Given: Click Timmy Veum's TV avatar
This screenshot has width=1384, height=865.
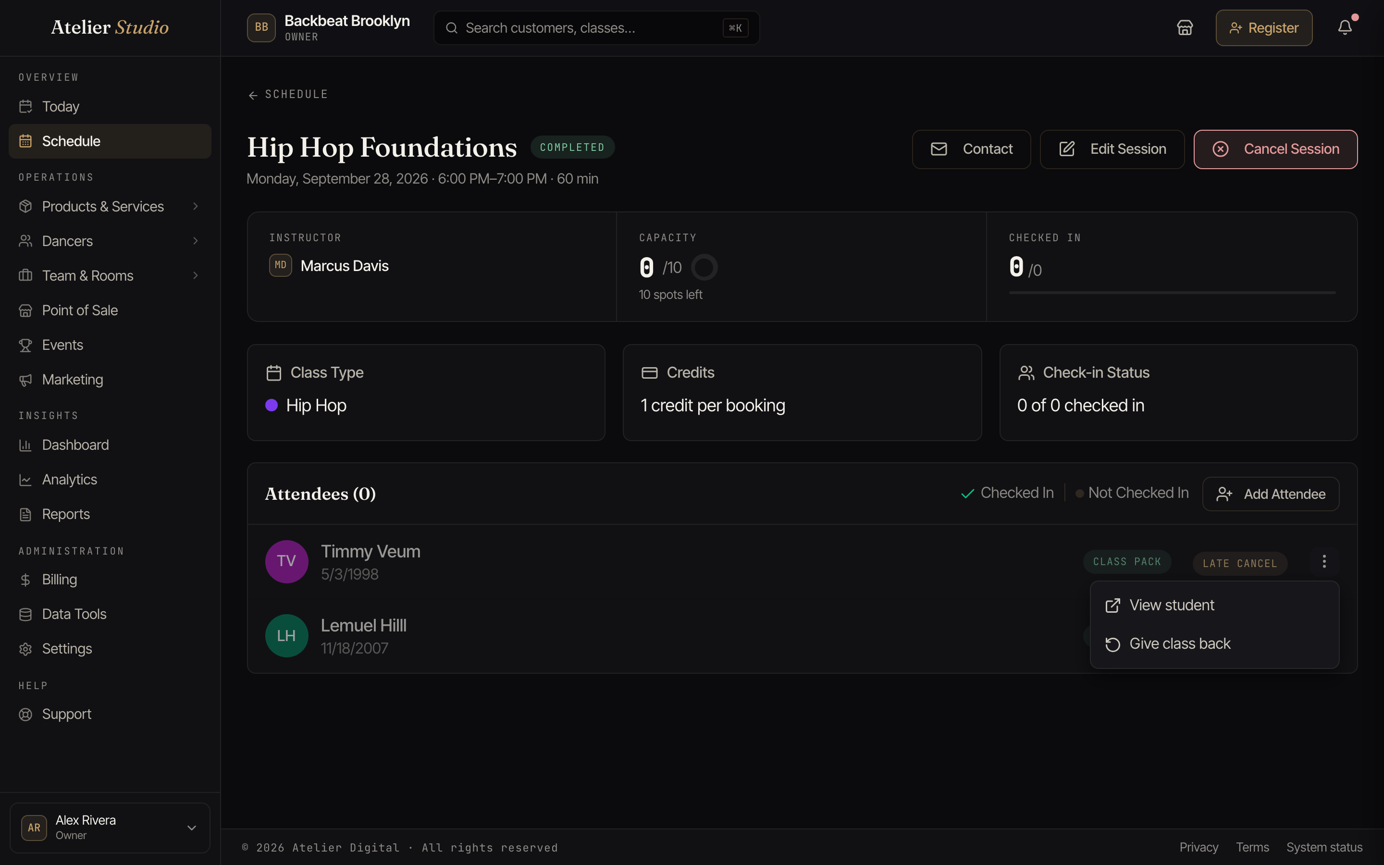Looking at the screenshot, I should tap(286, 561).
